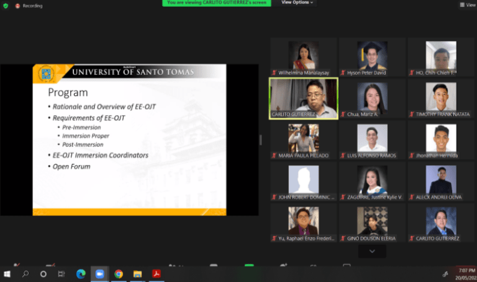
Task: Switch to Zoom app on taskbar
Action: click(x=99, y=274)
